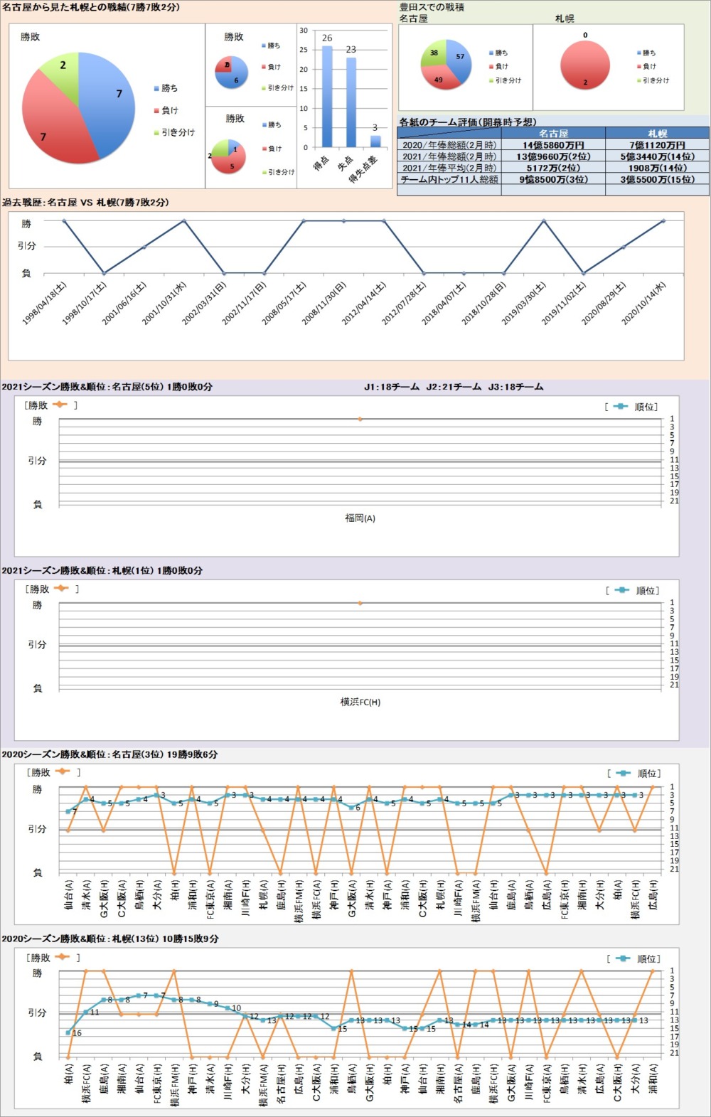Select red 負け legend swatch beside the large pie
The height and width of the screenshot is (1117, 711).
point(156,111)
